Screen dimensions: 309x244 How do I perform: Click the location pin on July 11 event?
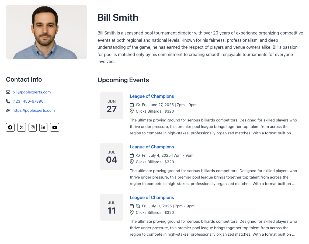(132, 212)
